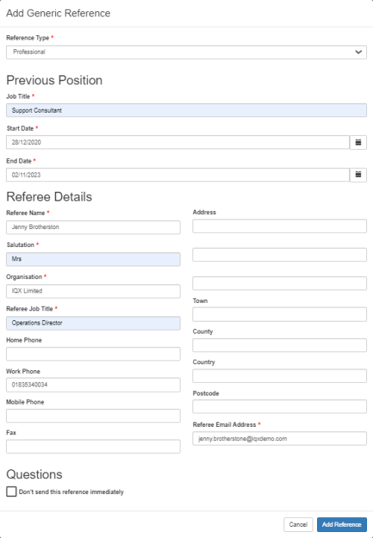Screen dimensions: 373x538
Task: Click the Add Reference button
Action: point(342,525)
